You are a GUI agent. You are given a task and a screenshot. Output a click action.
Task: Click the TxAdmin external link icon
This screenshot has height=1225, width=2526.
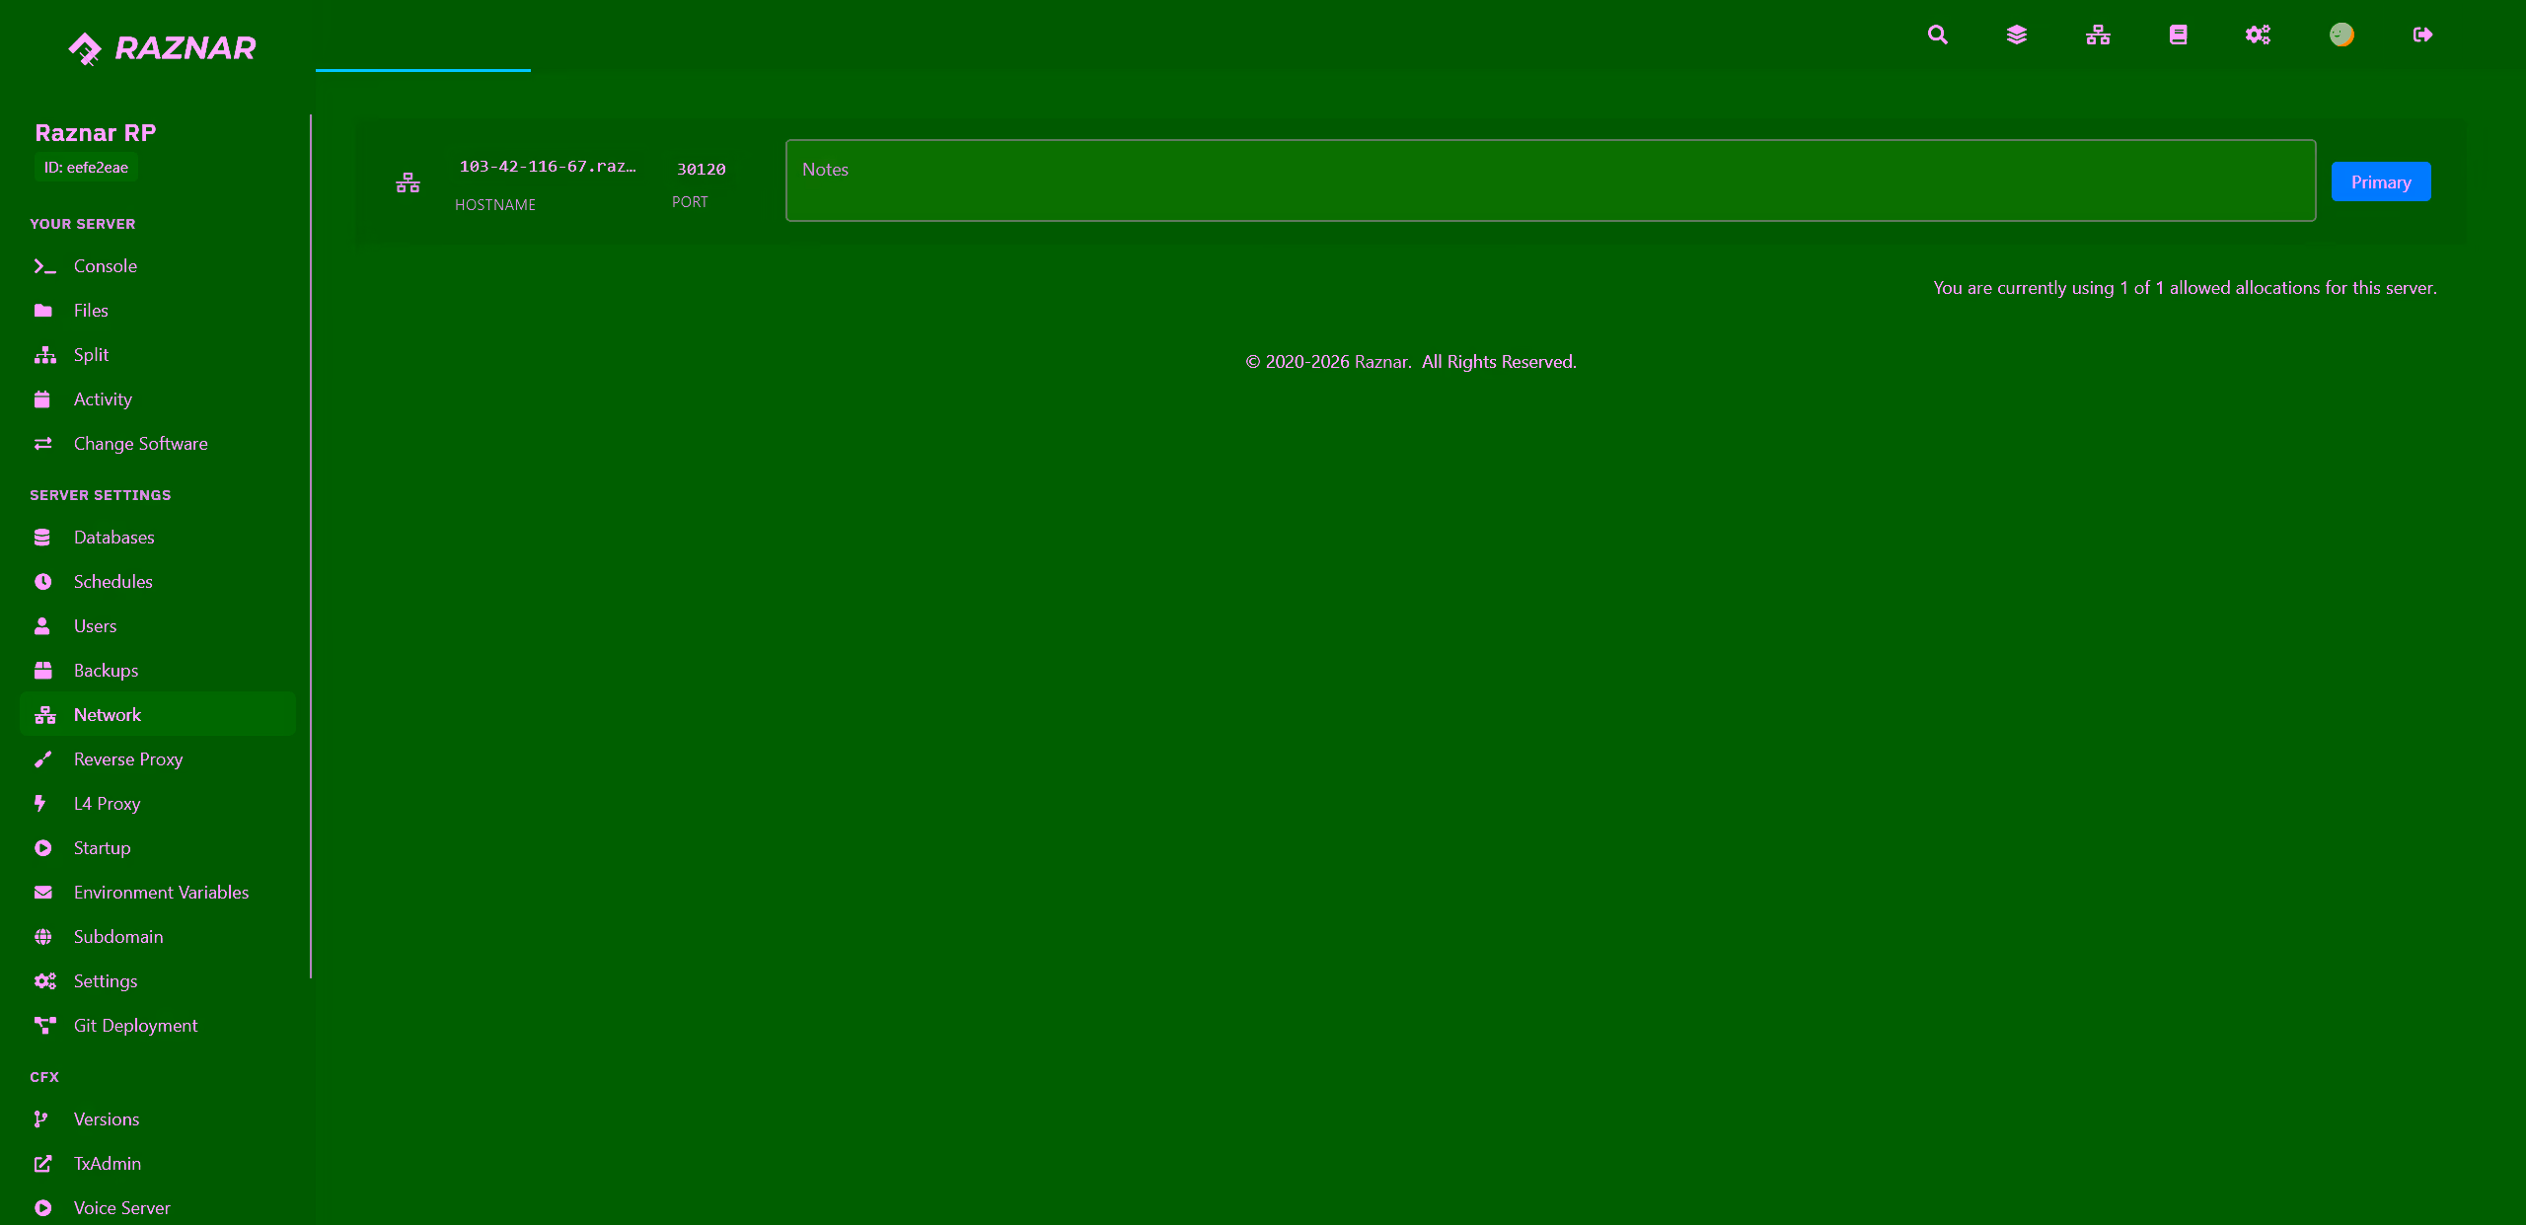tap(42, 1164)
